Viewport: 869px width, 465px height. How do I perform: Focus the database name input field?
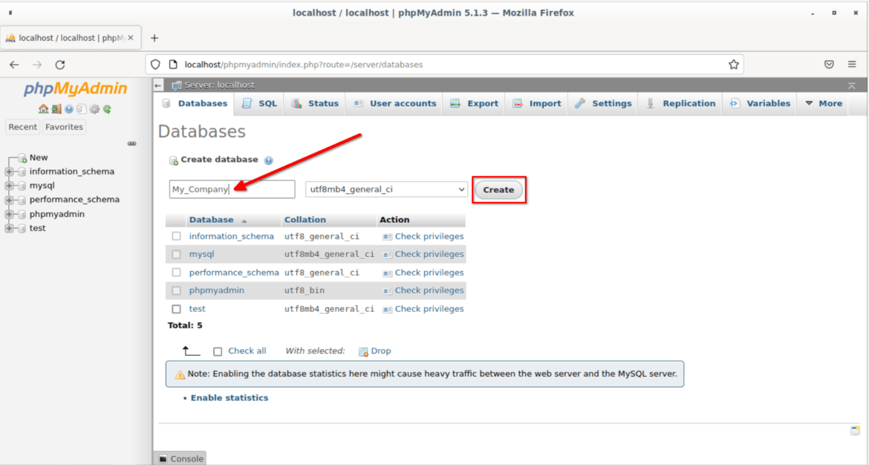pyautogui.click(x=232, y=189)
